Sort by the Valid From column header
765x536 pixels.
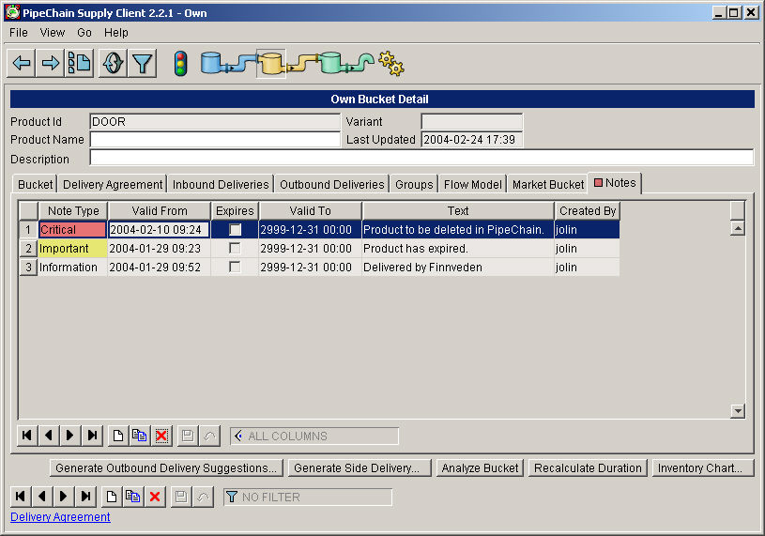[159, 210]
